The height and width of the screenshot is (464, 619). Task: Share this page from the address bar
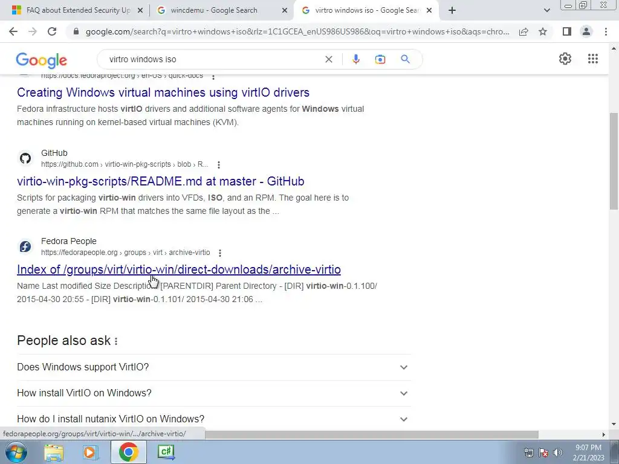[523, 31]
